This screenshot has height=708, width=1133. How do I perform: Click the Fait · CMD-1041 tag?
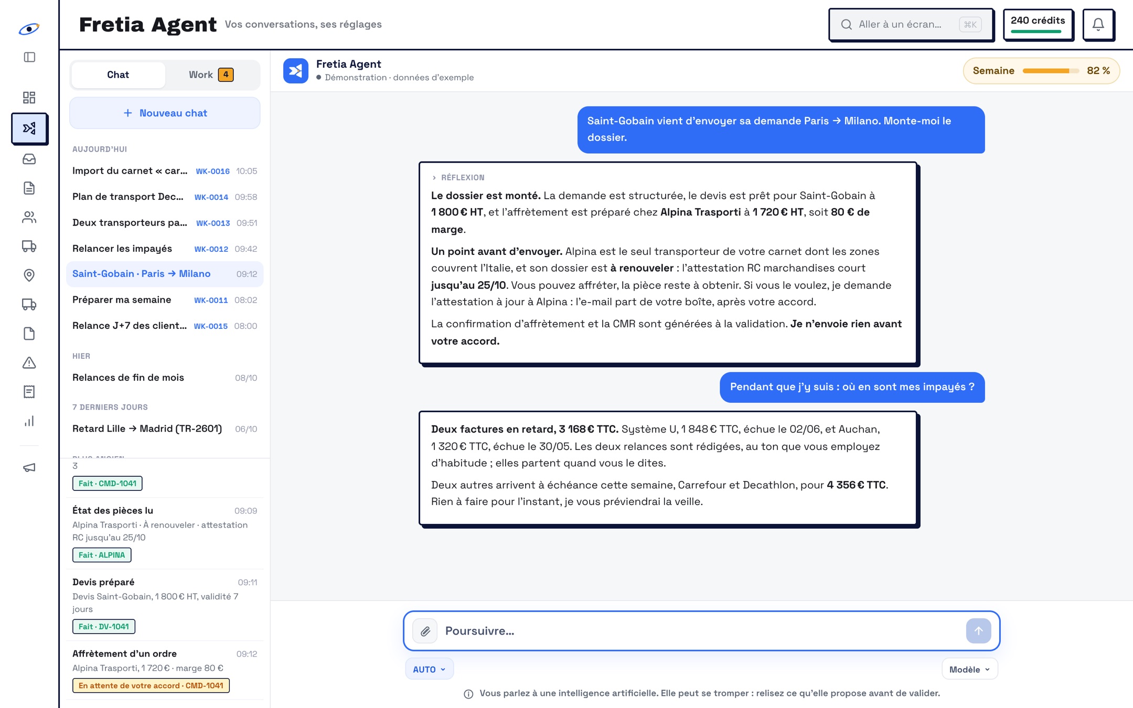click(107, 484)
